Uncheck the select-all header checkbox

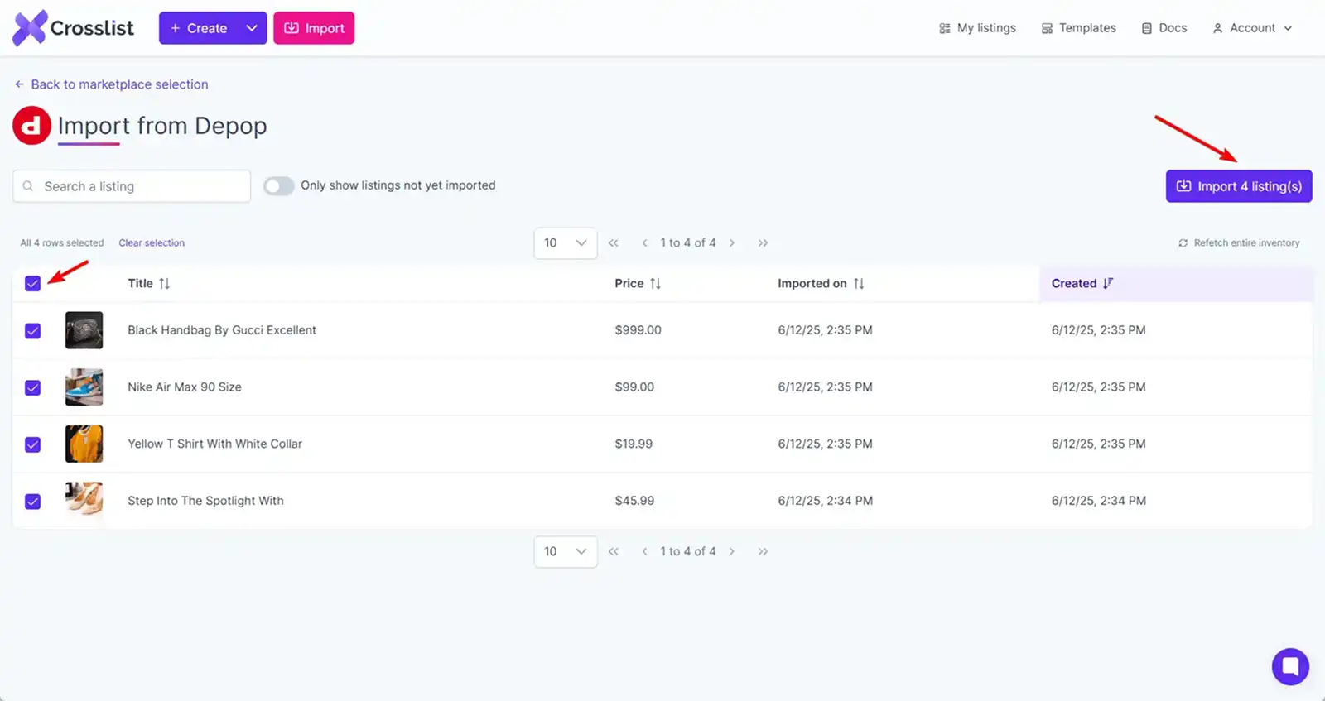pos(32,284)
